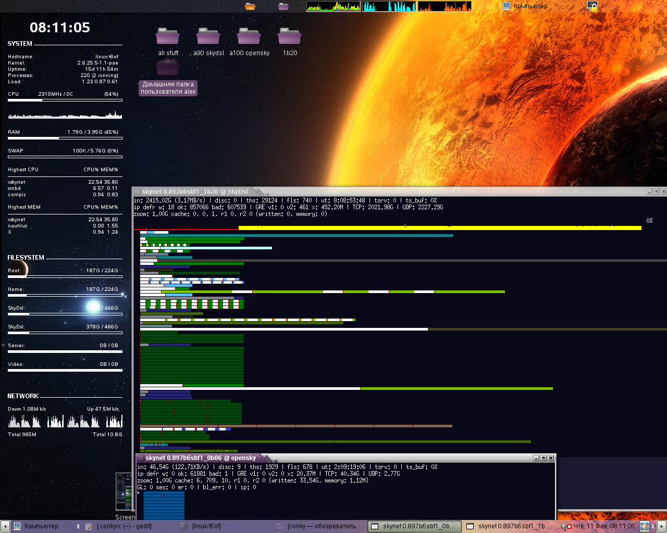667x533 pixels.
Task: Select the '1b20' desktop folder
Action: [290, 42]
